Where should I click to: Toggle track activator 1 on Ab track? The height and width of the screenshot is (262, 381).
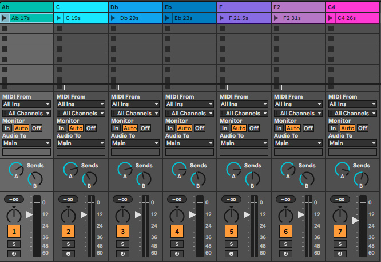[x=14, y=231]
